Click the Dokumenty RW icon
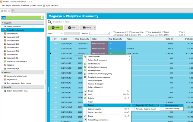193x122 pixels. coord(5,47)
